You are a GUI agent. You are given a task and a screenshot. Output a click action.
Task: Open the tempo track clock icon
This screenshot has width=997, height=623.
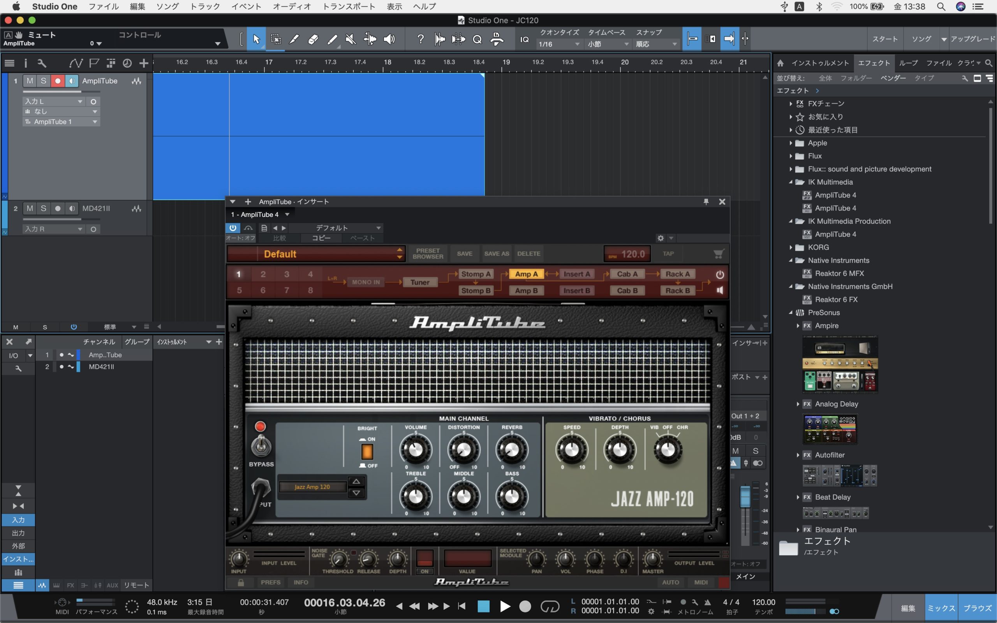[127, 63]
